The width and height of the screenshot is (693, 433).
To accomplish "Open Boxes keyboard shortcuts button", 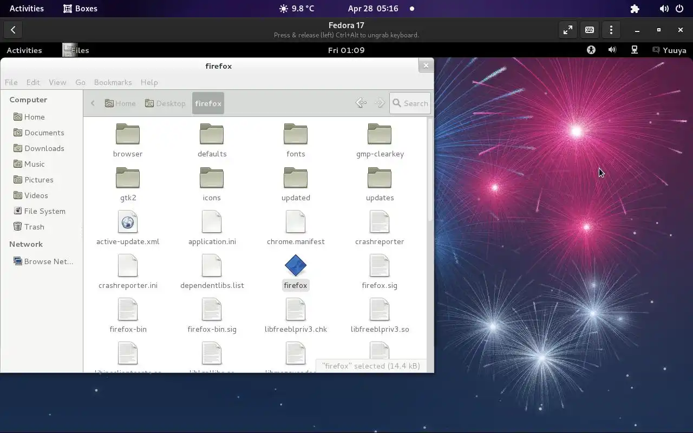I will (x=590, y=30).
